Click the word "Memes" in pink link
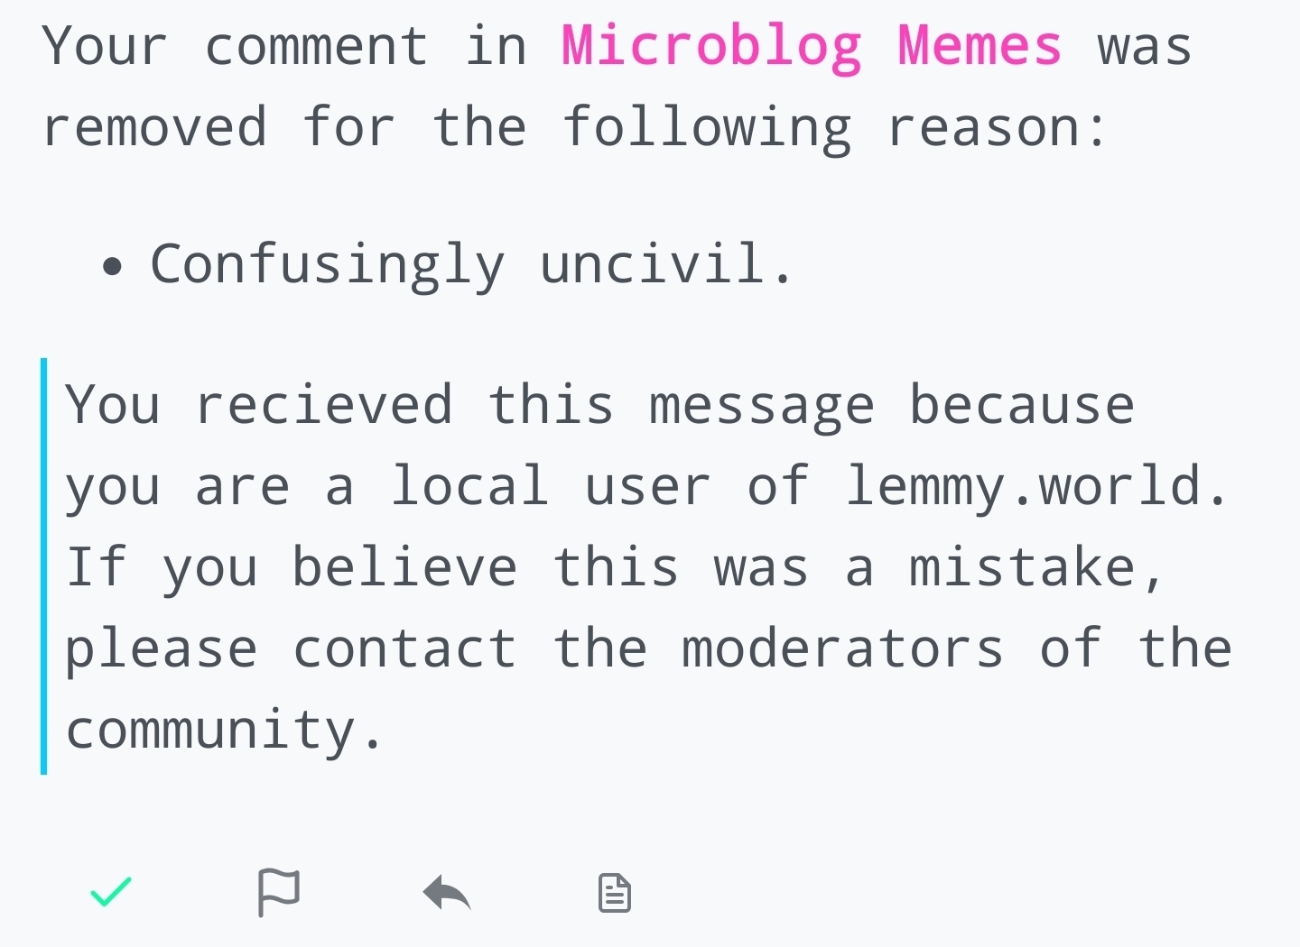Viewport: 1300px width, 947px height. [980, 45]
